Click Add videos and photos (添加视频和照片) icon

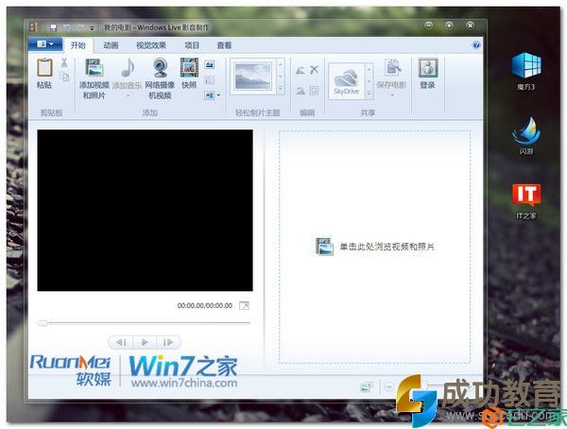(94, 69)
